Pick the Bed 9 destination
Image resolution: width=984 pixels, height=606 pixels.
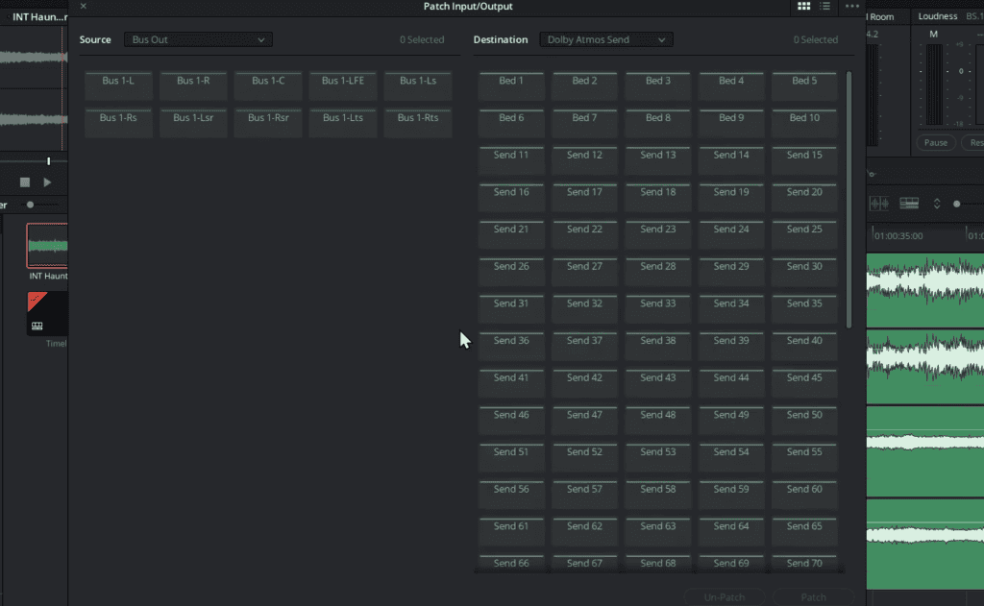pos(731,123)
